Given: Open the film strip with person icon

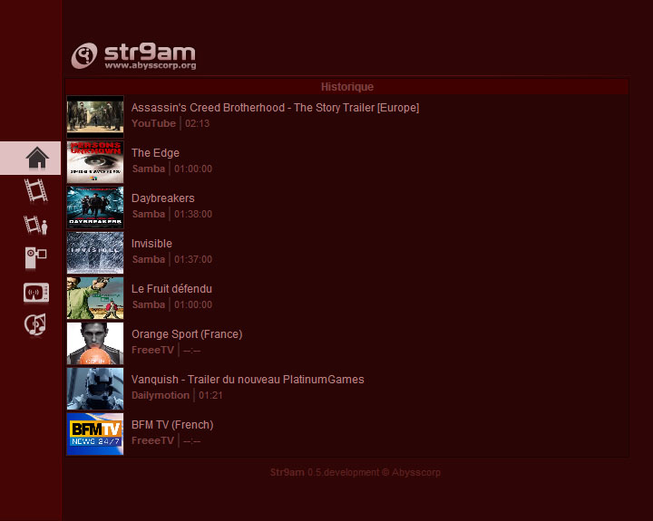Looking at the screenshot, I should click(35, 225).
